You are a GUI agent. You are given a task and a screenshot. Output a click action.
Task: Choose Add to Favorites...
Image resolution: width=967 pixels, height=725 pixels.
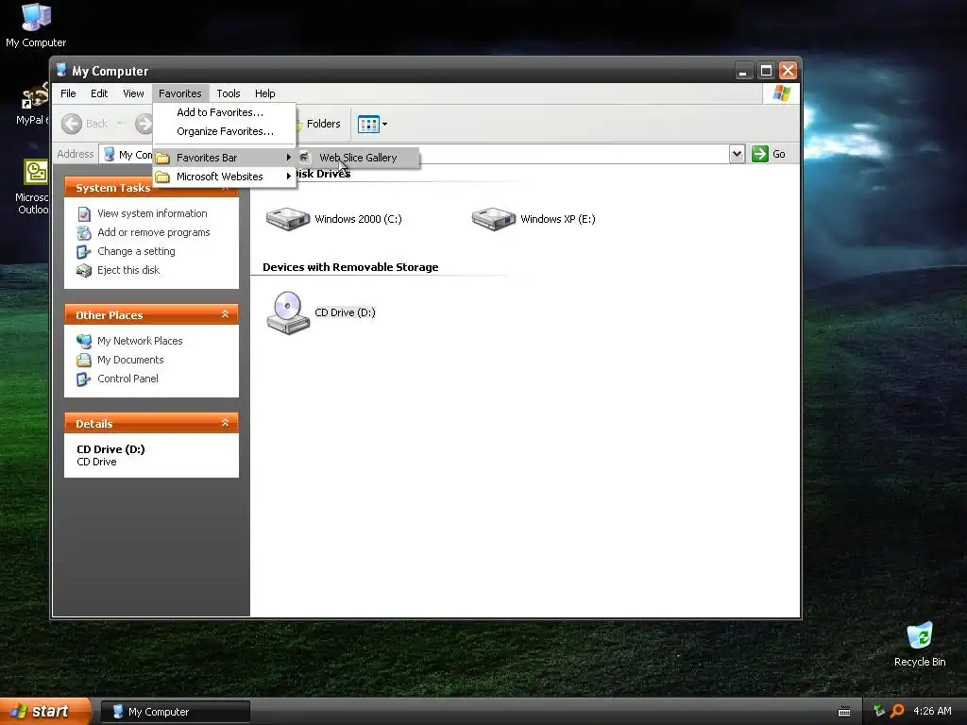click(x=225, y=112)
